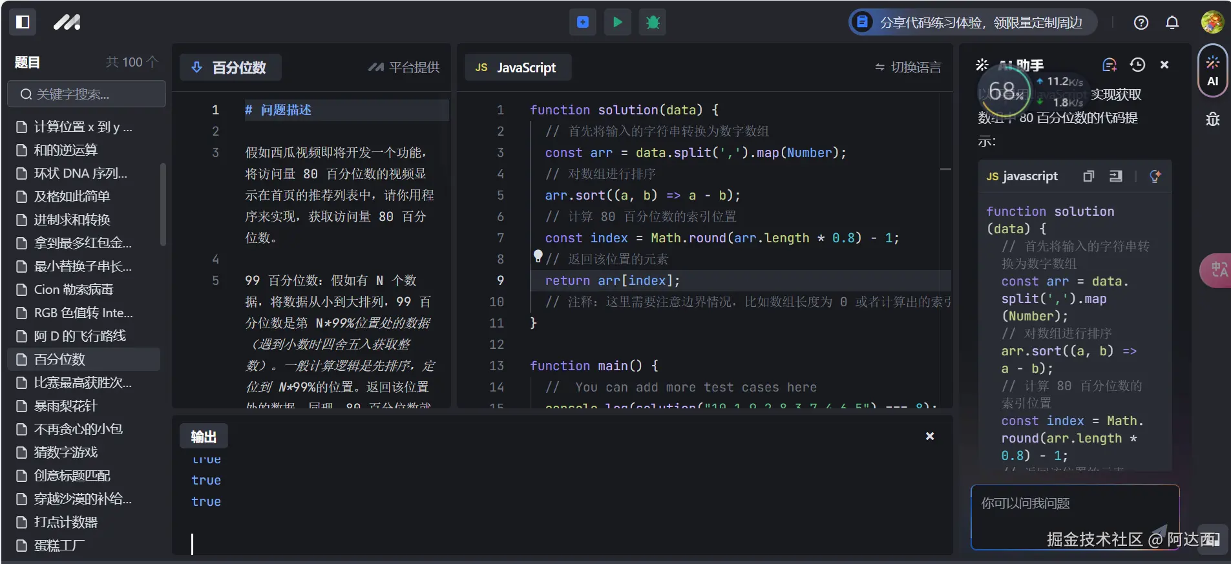This screenshot has height=564, width=1231.
Task: Click the green bug debug icon
Action: [653, 22]
